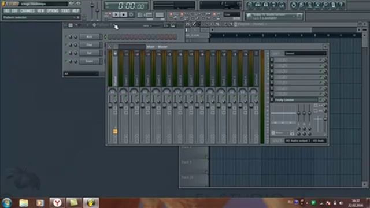Screen dimensions: 370x208
Task: Select the playlist pencil draw tool
Action: click(194, 24)
